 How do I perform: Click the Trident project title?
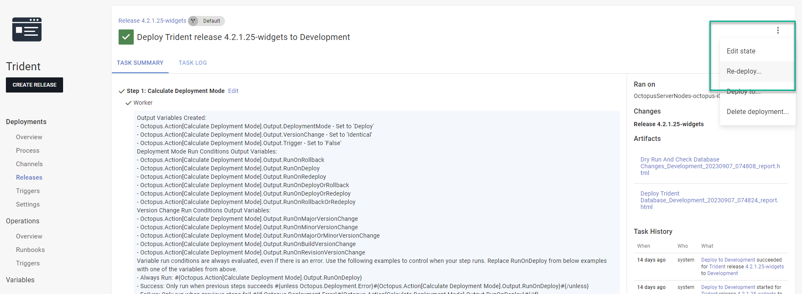[23, 66]
